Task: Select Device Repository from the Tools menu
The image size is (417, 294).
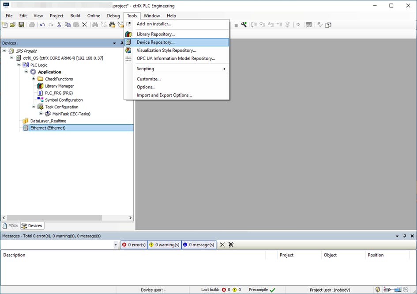Action: pos(155,42)
